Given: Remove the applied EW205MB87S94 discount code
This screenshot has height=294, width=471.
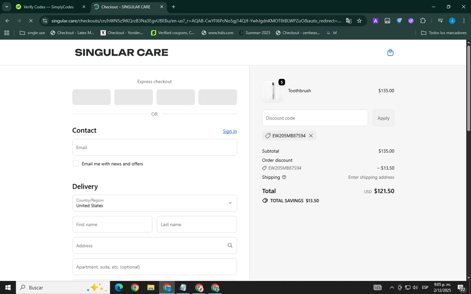Looking at the screenshot, I should click(311, 136).
